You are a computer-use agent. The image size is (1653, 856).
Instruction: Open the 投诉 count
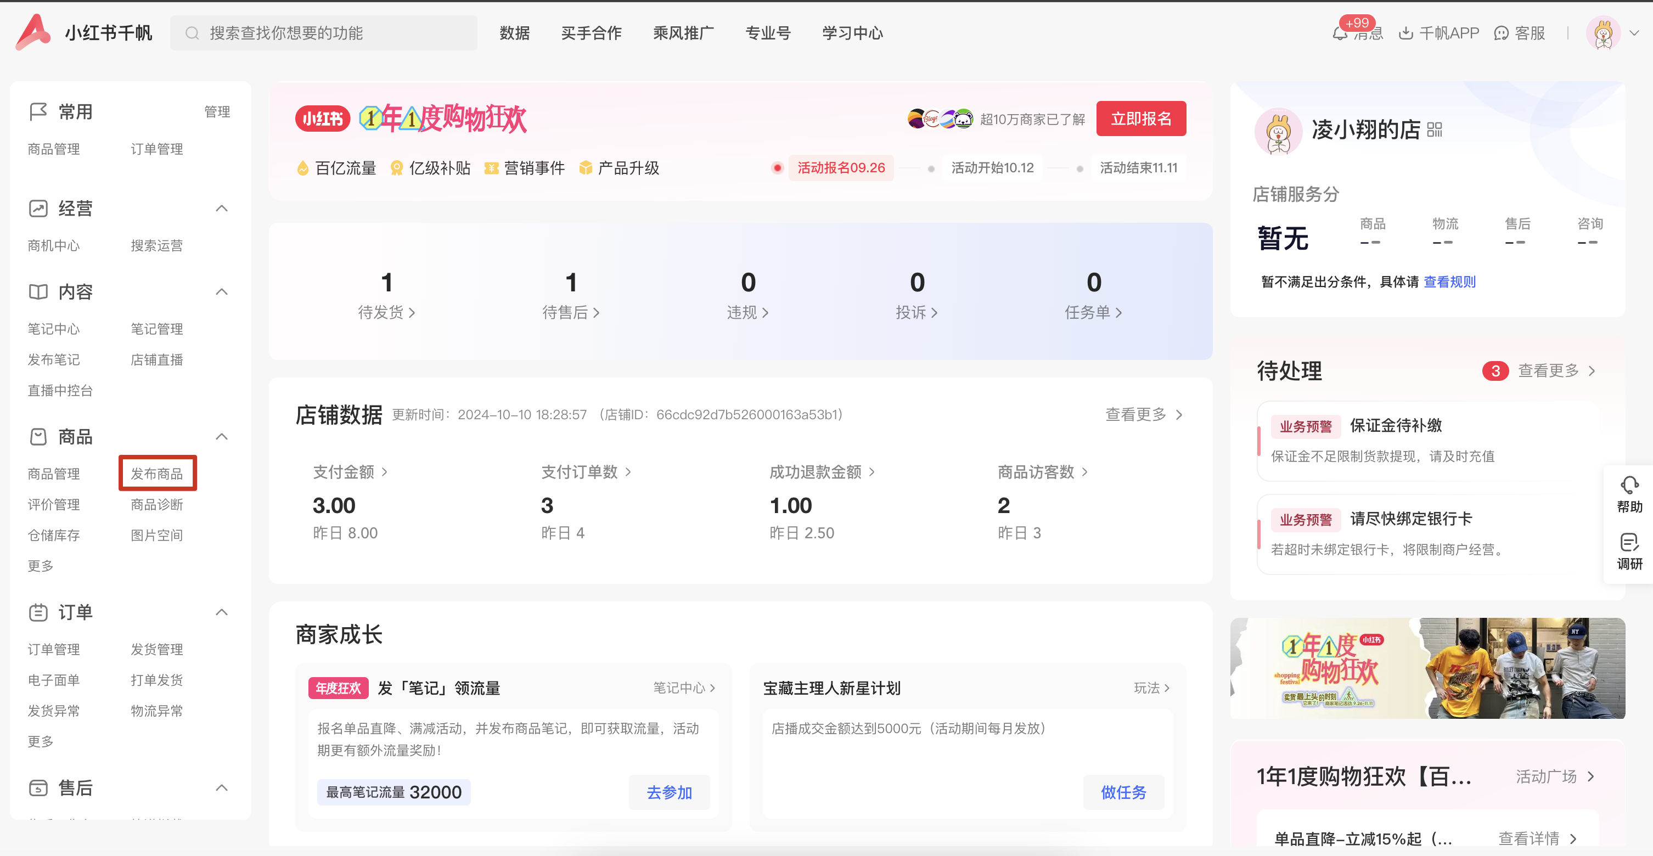click(x=917, y=296)
